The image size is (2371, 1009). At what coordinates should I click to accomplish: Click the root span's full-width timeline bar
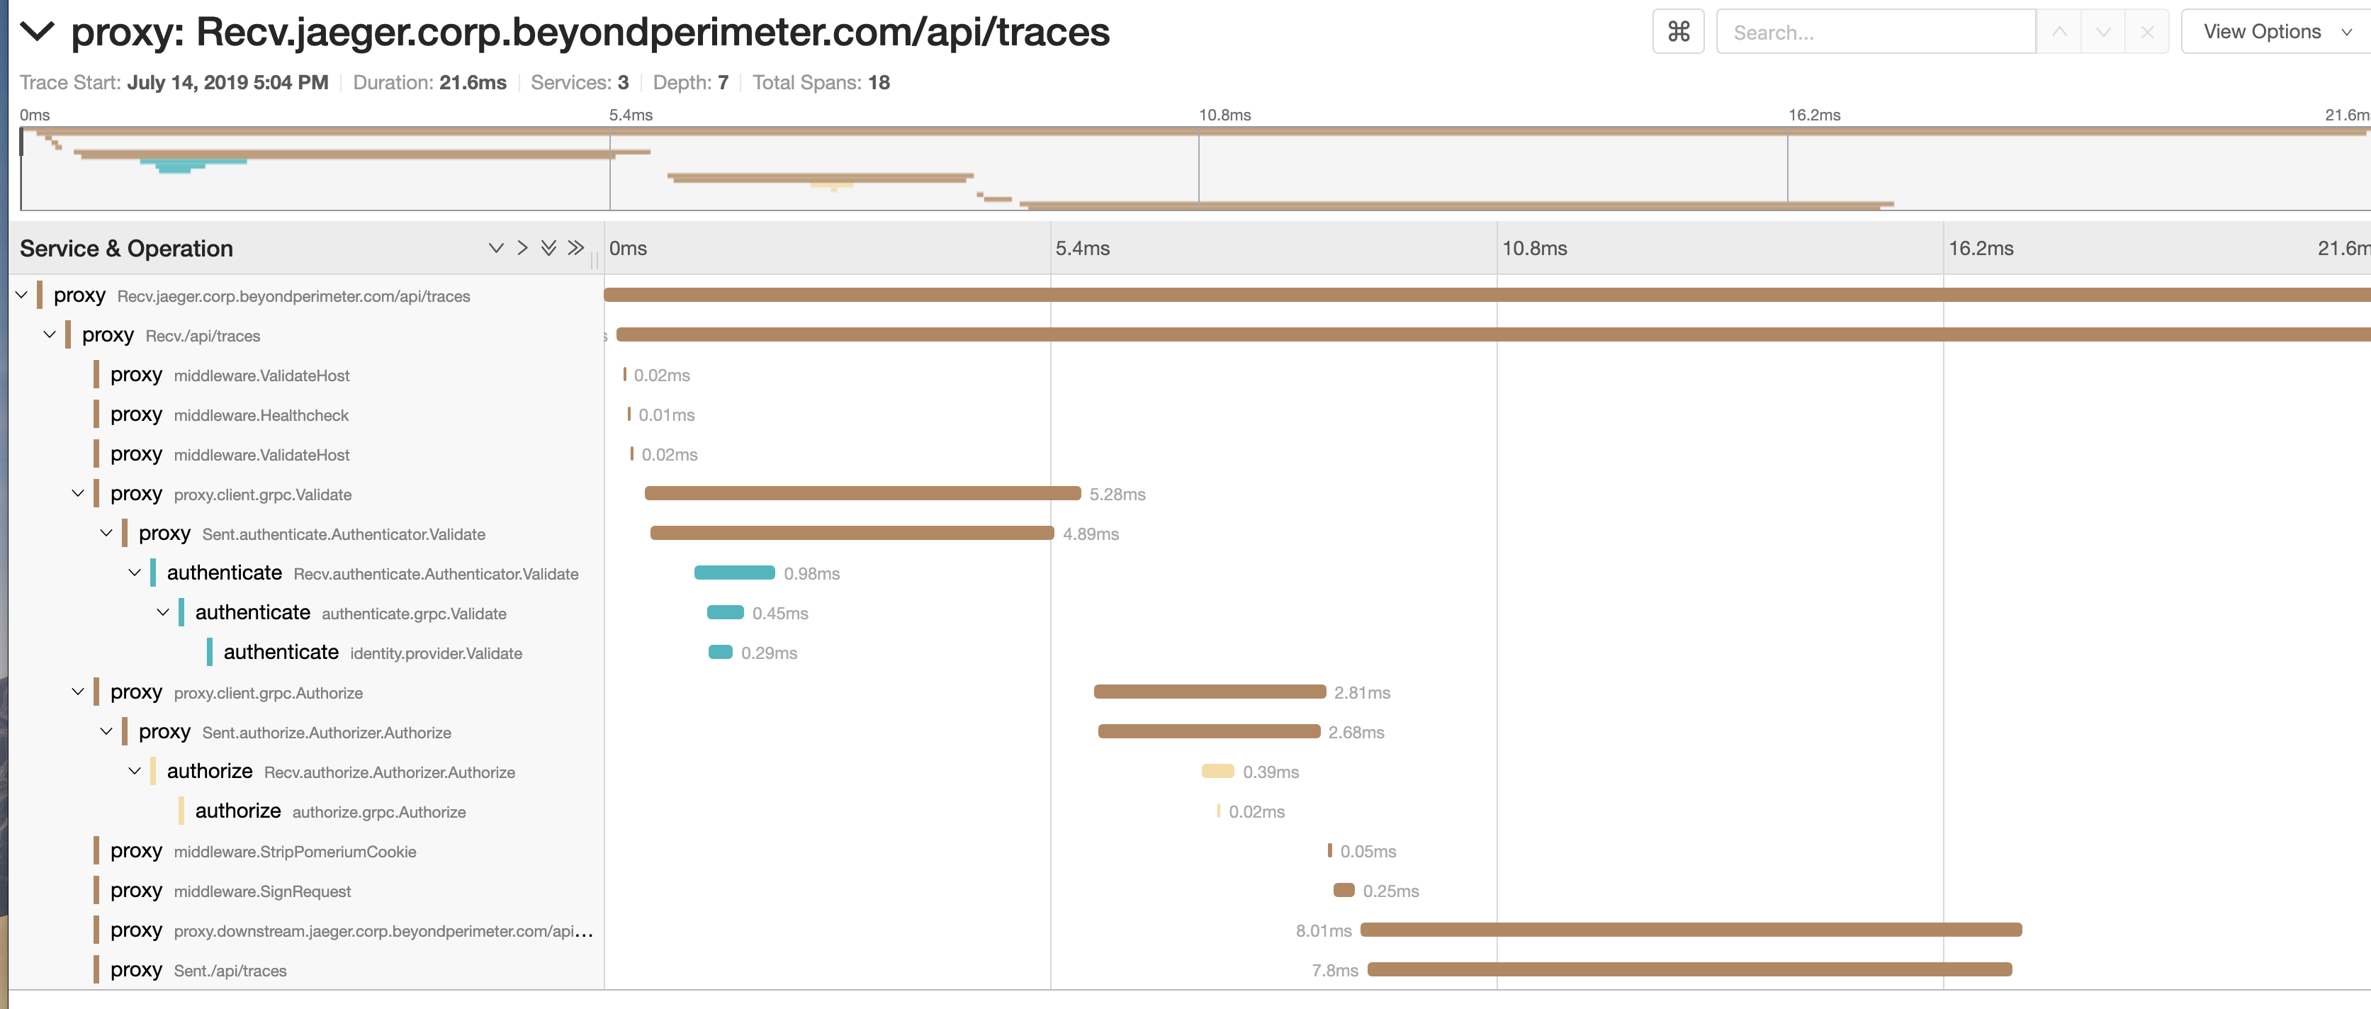(1487, 295)
